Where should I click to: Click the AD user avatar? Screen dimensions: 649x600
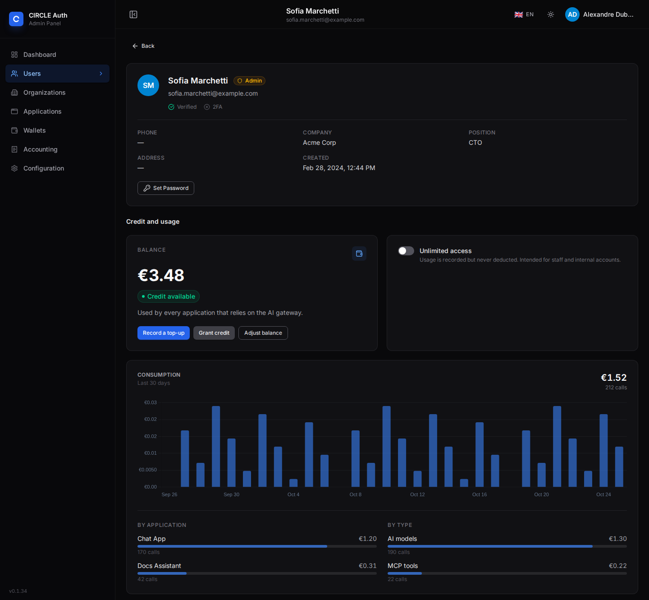coord(572,14)
